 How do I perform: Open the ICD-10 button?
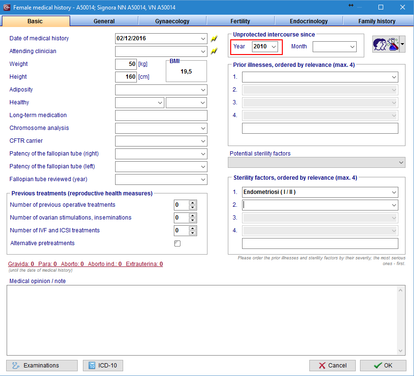click(x=103, y=366)
